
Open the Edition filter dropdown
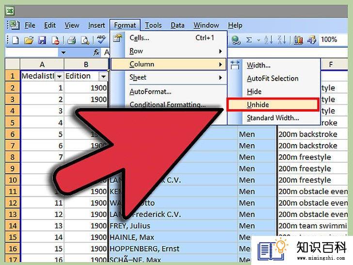(103, 77)
